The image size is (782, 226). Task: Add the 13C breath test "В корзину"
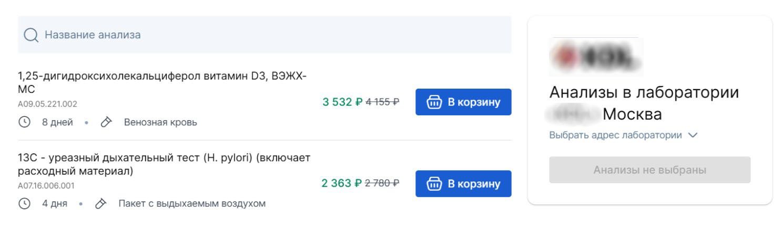tap(463, 184)
